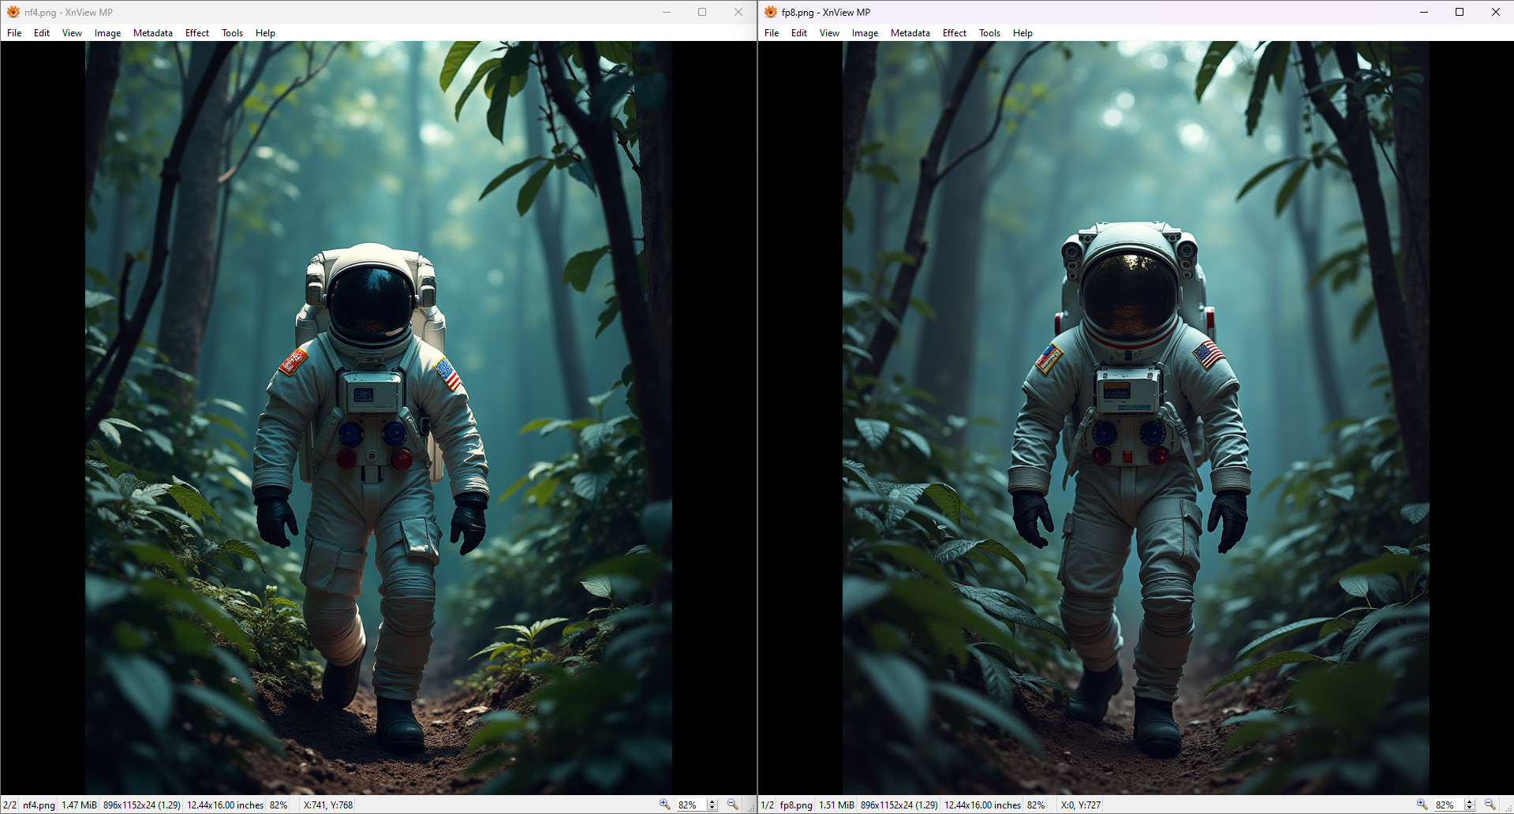The image size is (1514, 814).
Task: Open View menu in fp8.png window
Action: (x=829, y=33)
